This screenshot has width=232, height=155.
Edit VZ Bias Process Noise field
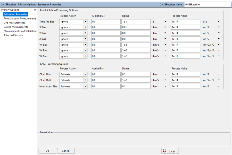coord(186,56)
